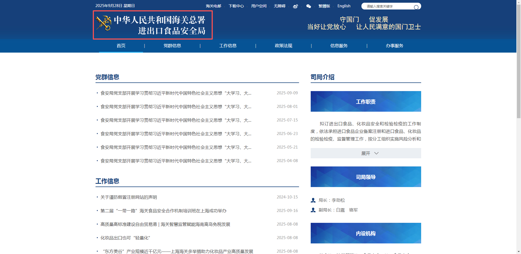Image resolution: width=521 pixels, height=254 pixels.
Task: Click the director person icon
Action: [313, 200]
